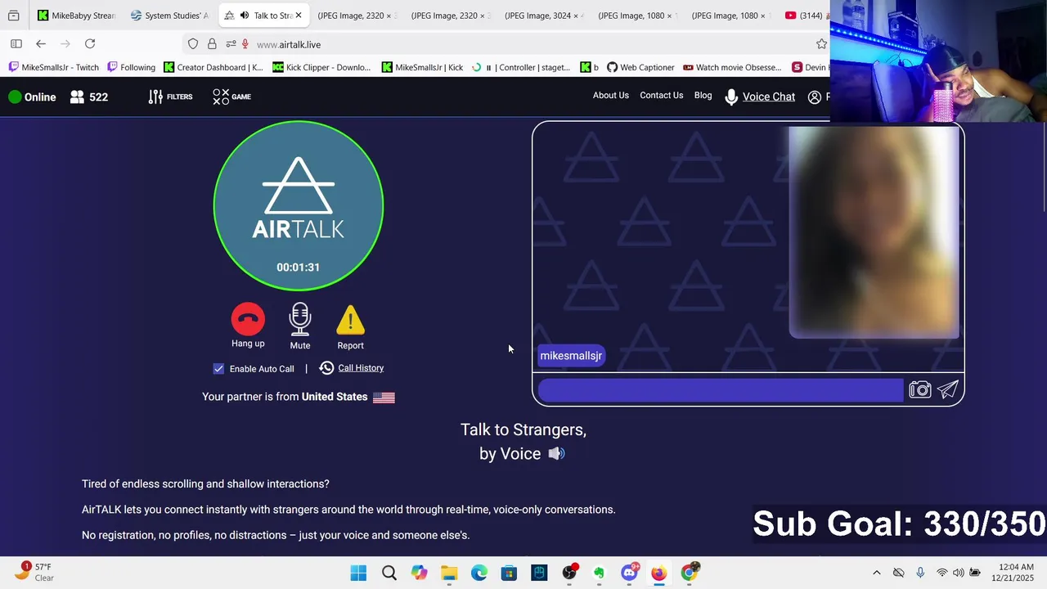The height and width of the screenshot is (589, 1047).
Task: Open the Game tic-tac-toe icon
Action: click(x=221, y=97)
